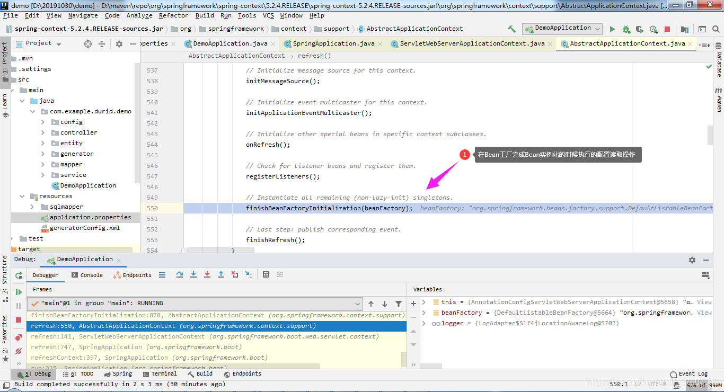Select previous frame with up arrow
The image size is (724, 392).
(x=371, y=304)
